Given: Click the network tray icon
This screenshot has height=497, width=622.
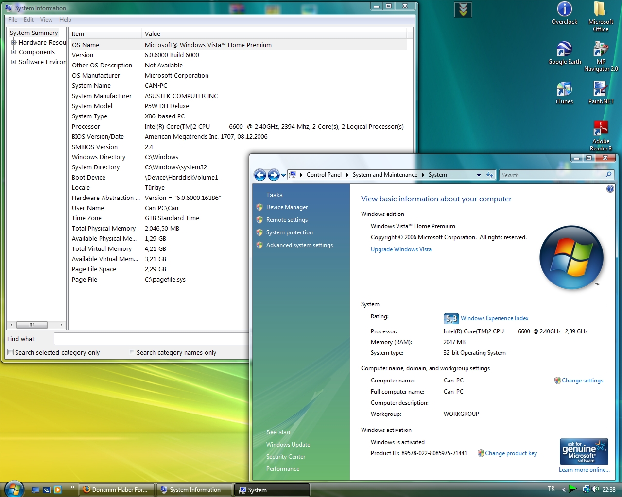Looking at the screenshot, I should (586, 489).
